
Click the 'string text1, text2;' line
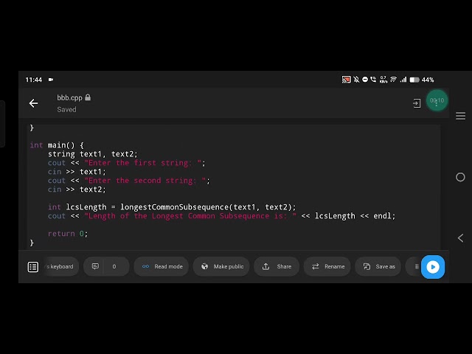pyautogui.click(x=92, y=154)
